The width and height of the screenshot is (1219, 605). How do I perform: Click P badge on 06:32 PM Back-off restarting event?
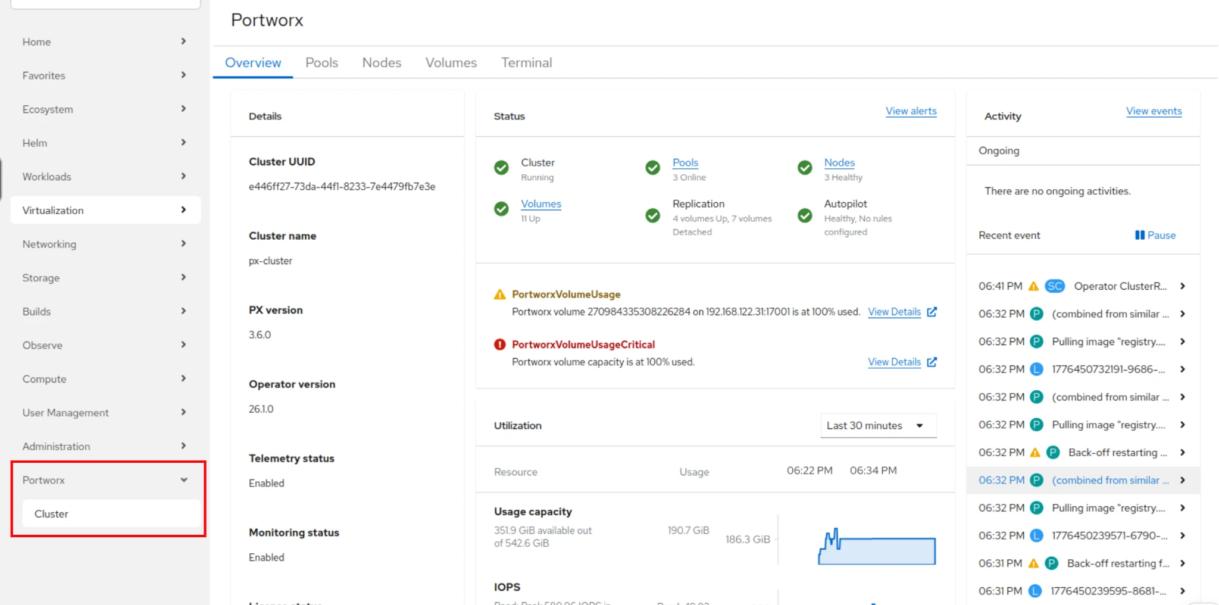pos(1053,453)
